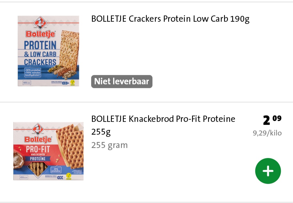This screenshot has width=293, height=203.
Task: Click the 2.09 price
Action: click(272, 120)
